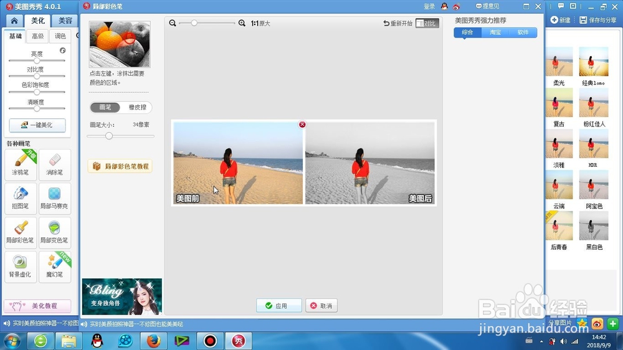Open the 美化教程 tutorial button
The width and height of the screenshot is (623, 350).
[37, 306]
